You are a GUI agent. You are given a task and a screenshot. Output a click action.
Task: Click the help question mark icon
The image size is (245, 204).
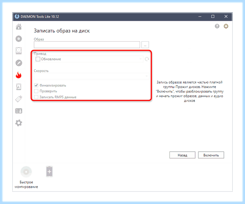[x=217, y=26]
